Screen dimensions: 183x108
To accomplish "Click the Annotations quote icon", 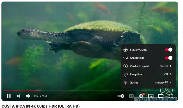I will 125,58.
